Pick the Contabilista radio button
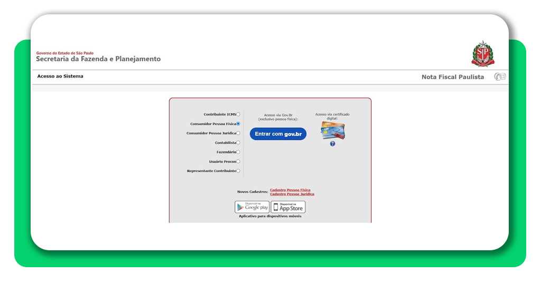This screenshot has width=541, height=283. tap(238, 143)
